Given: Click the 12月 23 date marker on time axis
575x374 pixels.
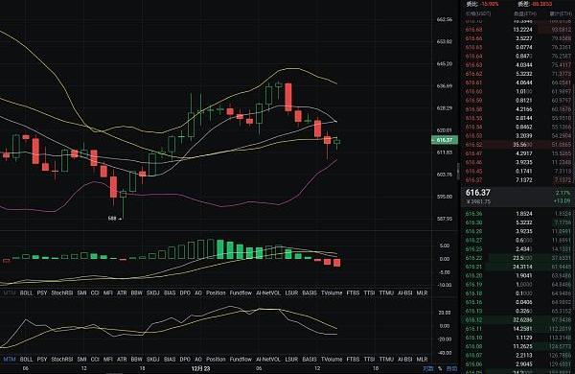Looking at the screenshot, I should [x=201, y=368].
